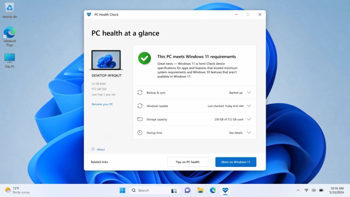The height and width of the screenshot is (197, 350).
Task: Open the weather widget showing 72°F
Action: point(17,190)
